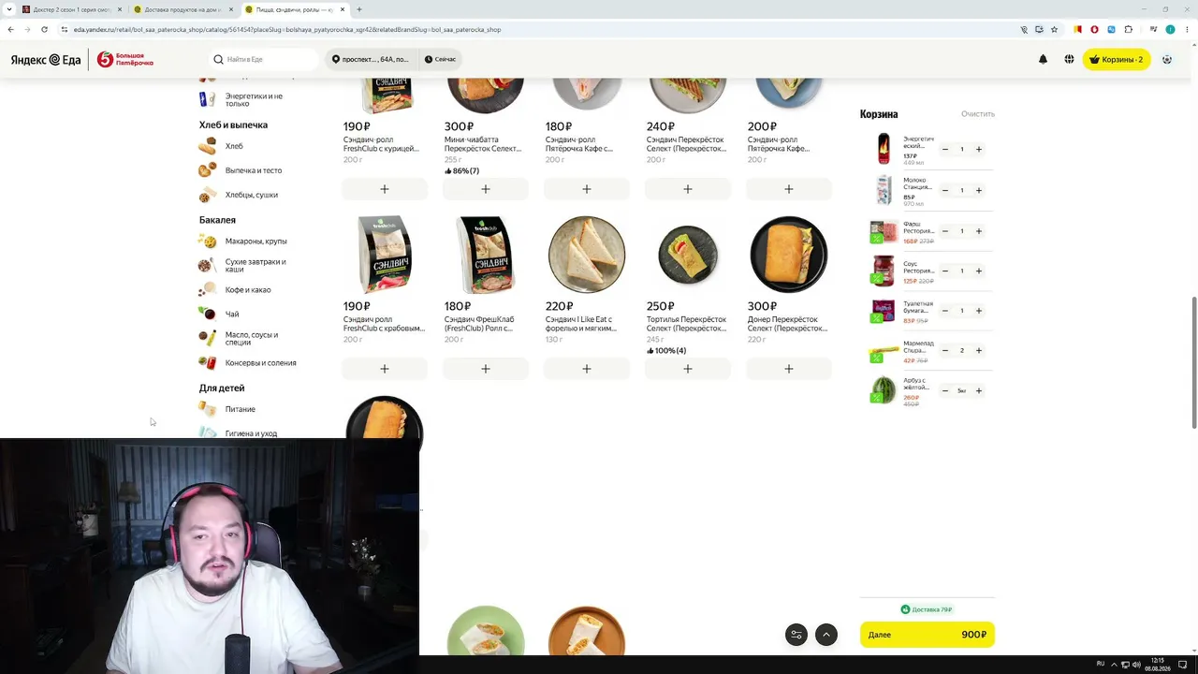Open the language globe icon
Screen dimensions: 1198x674
click(x=1069, y=59)
